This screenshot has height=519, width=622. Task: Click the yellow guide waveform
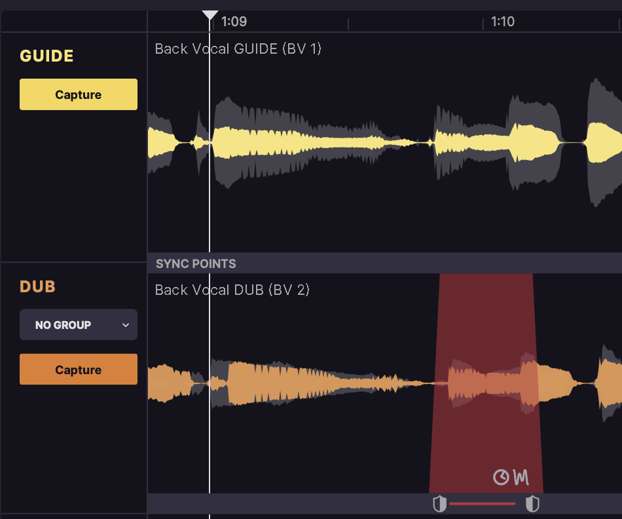(314, 142)
